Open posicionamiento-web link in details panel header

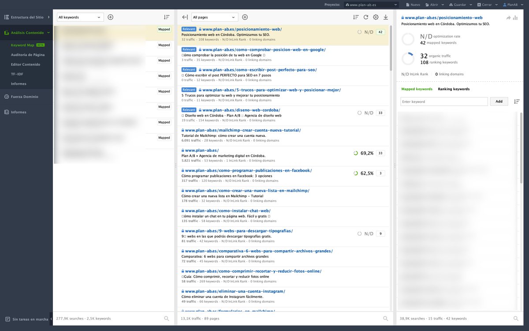(444, 18)
